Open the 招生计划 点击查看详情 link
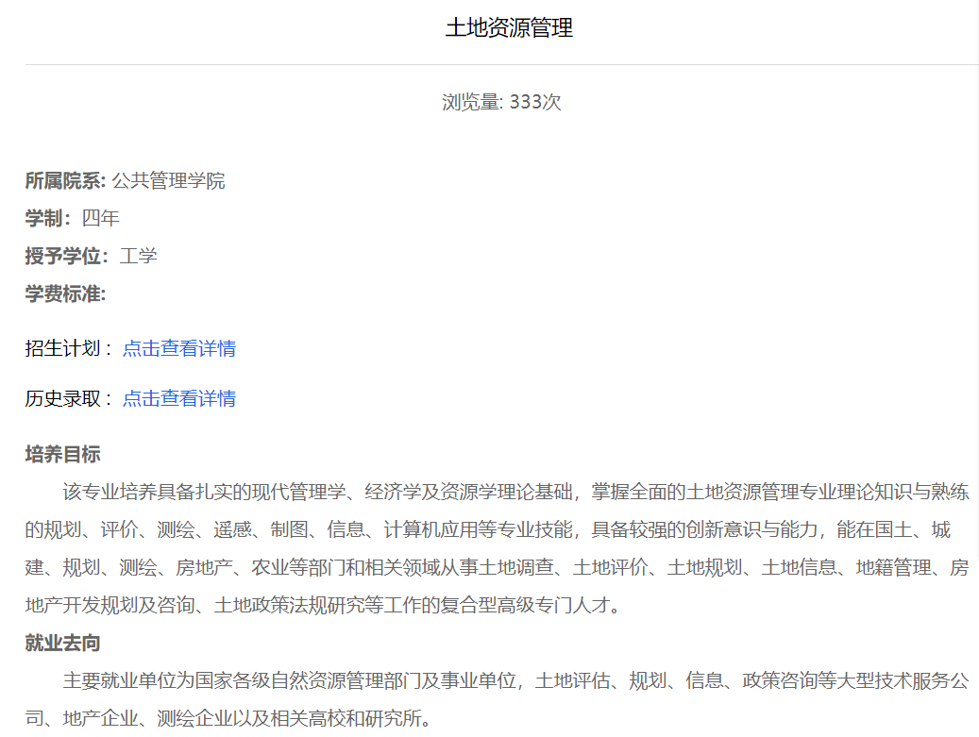979x737 pixels. tap(179, 348)
